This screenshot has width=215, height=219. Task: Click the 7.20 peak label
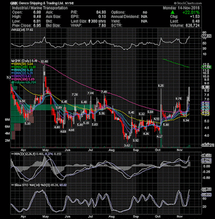pos(75,95)
